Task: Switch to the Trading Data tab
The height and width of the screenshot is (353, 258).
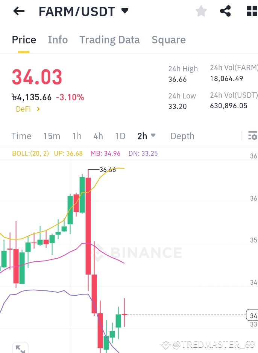Action: pos(109,40)
